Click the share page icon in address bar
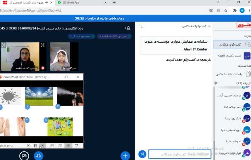The image size is (251, 160). [218, 11]
